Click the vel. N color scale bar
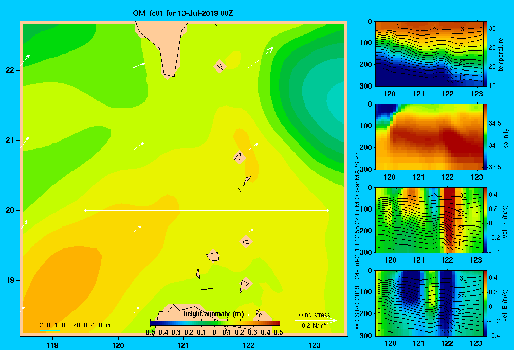 [485, 220]
